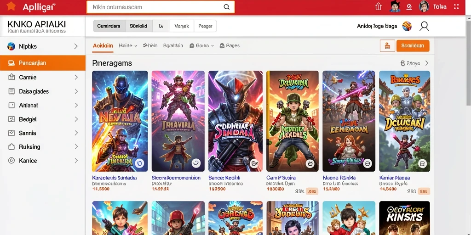Open the user profile outline icon
471x235 pixels.
424,26
